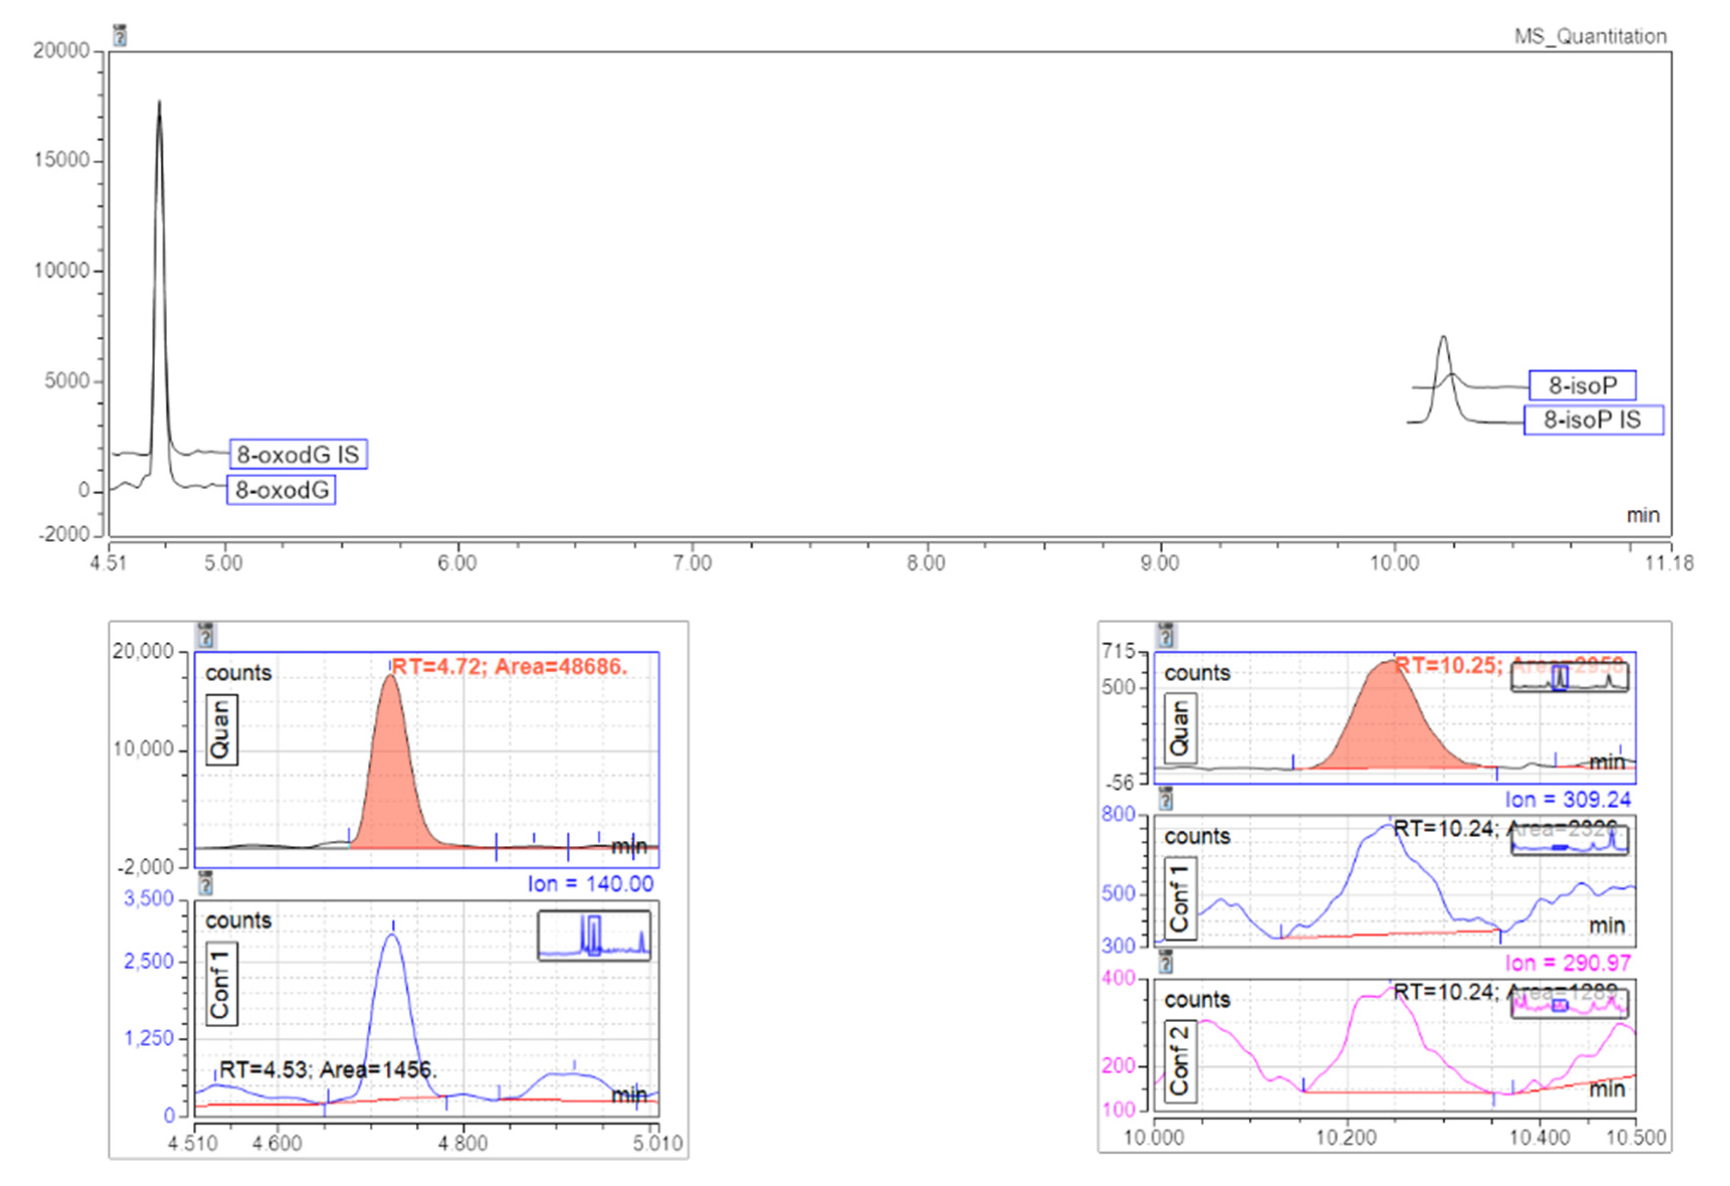Select the 8-oxodG peak label

point(281,490)
